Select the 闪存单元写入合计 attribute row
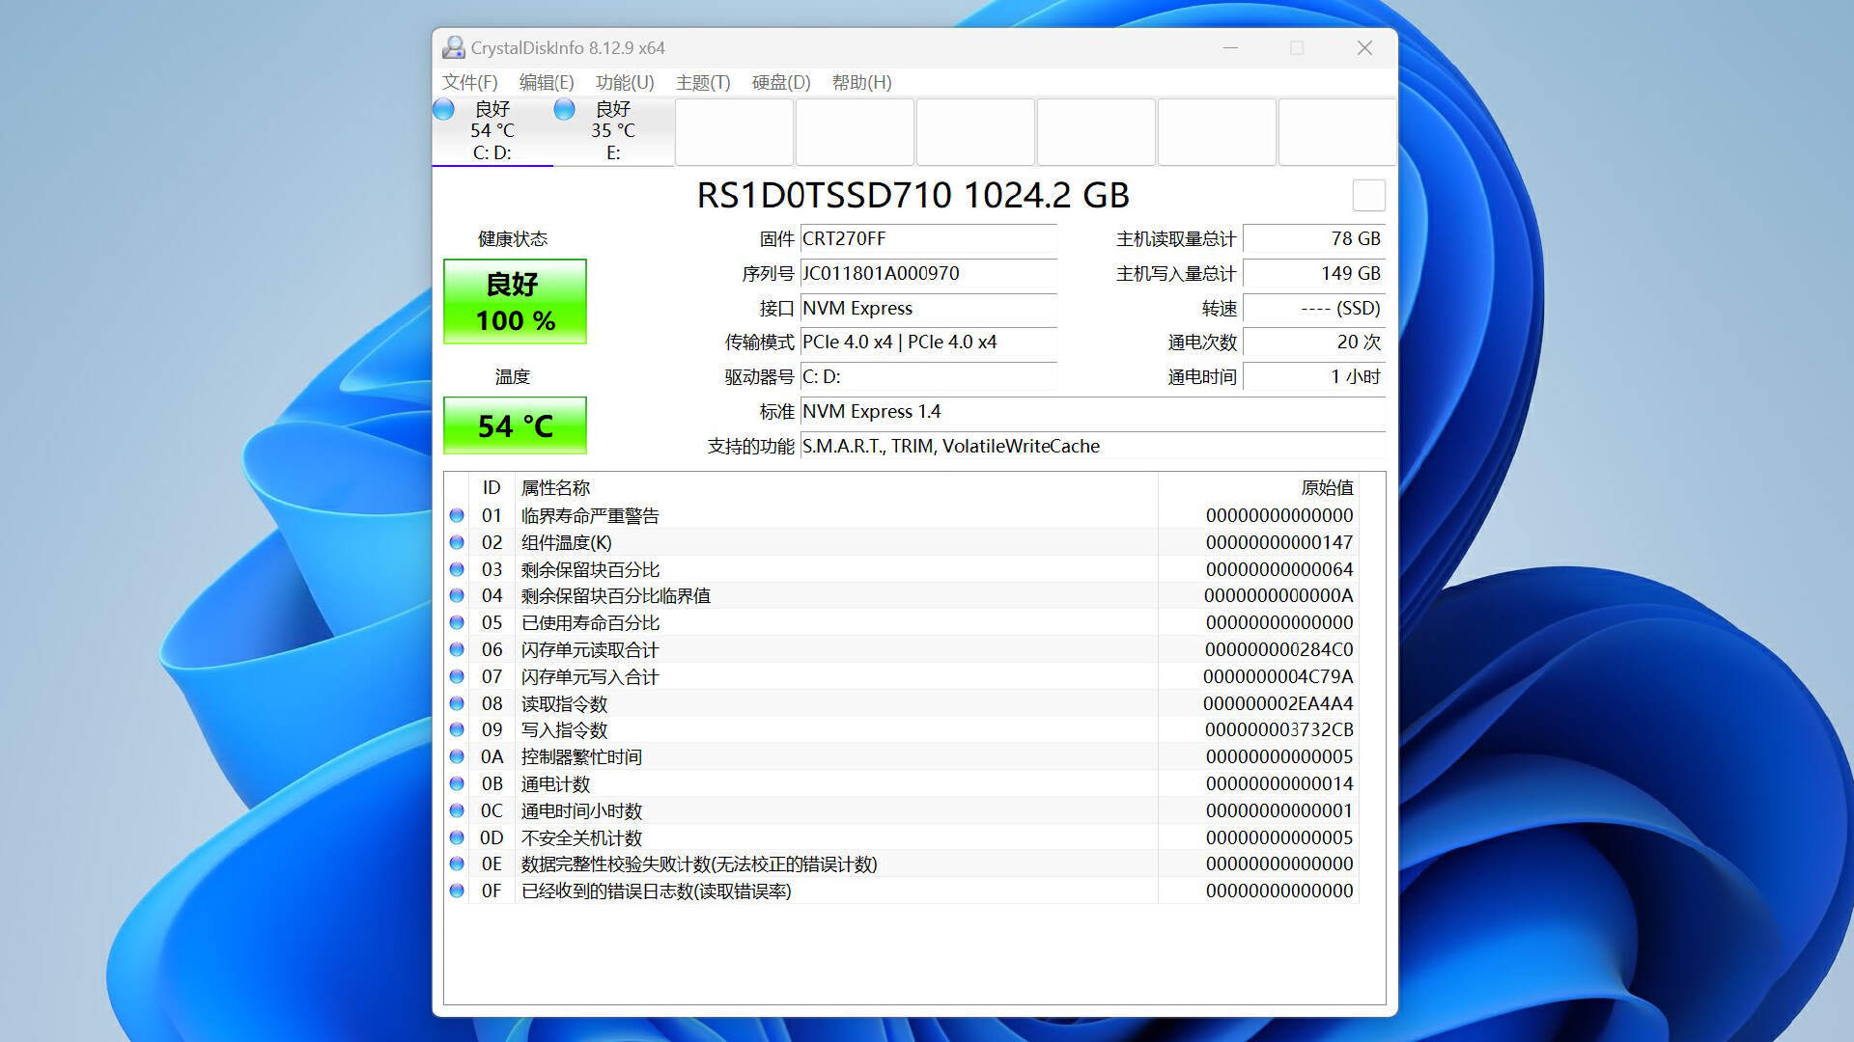Viewport: 1854px width, 1042px height. pos(902,676)
